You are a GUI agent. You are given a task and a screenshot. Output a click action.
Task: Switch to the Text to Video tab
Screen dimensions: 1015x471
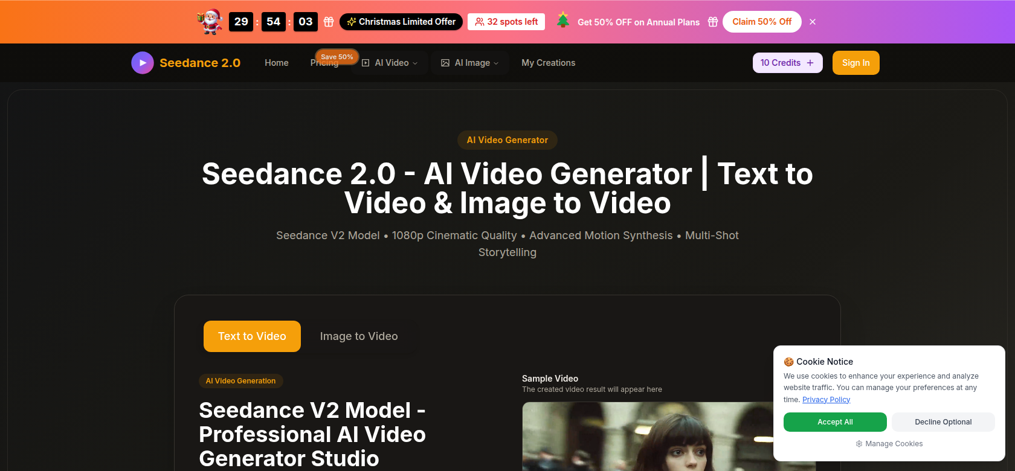[252, 336]
